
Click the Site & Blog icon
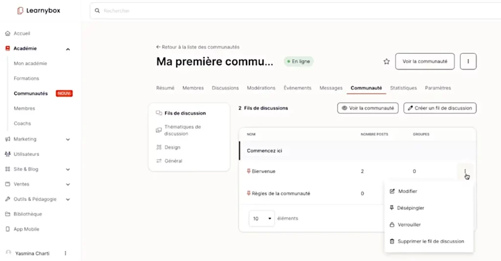[8, 169]
